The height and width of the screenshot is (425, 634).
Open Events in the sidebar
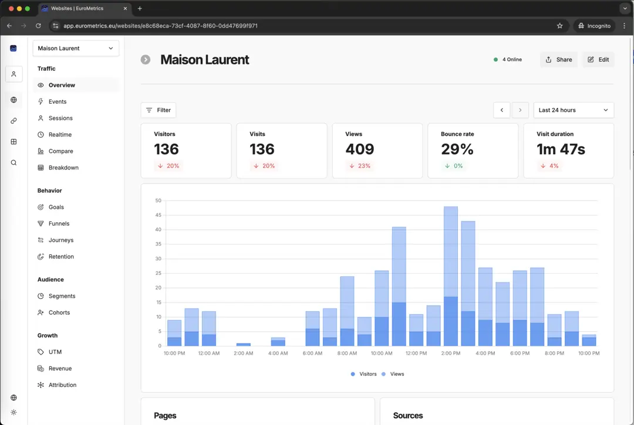click(x=76, y=102)
